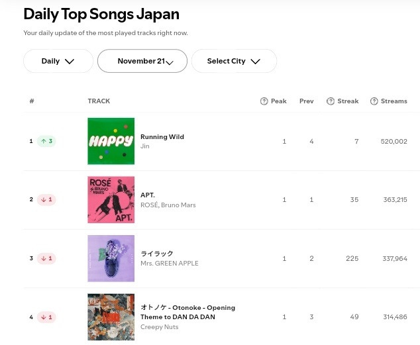Open artist link Jin
Screen dimensions: 420x345
(x=145, y=146)
